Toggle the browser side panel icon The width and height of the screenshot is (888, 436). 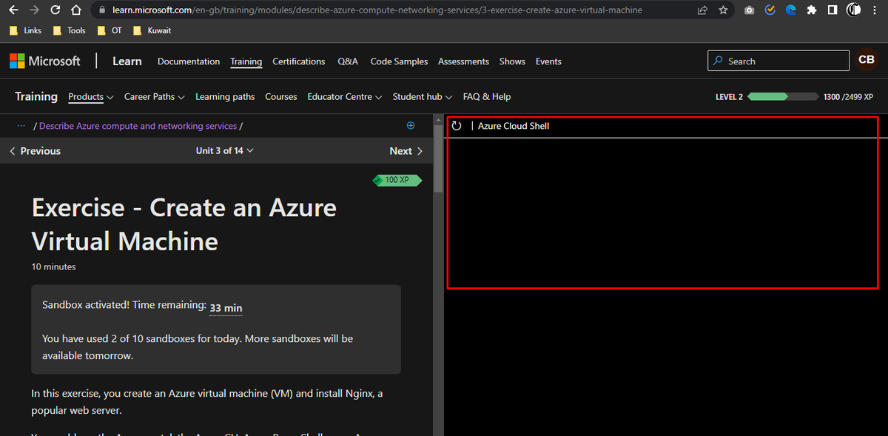(832, 10)
